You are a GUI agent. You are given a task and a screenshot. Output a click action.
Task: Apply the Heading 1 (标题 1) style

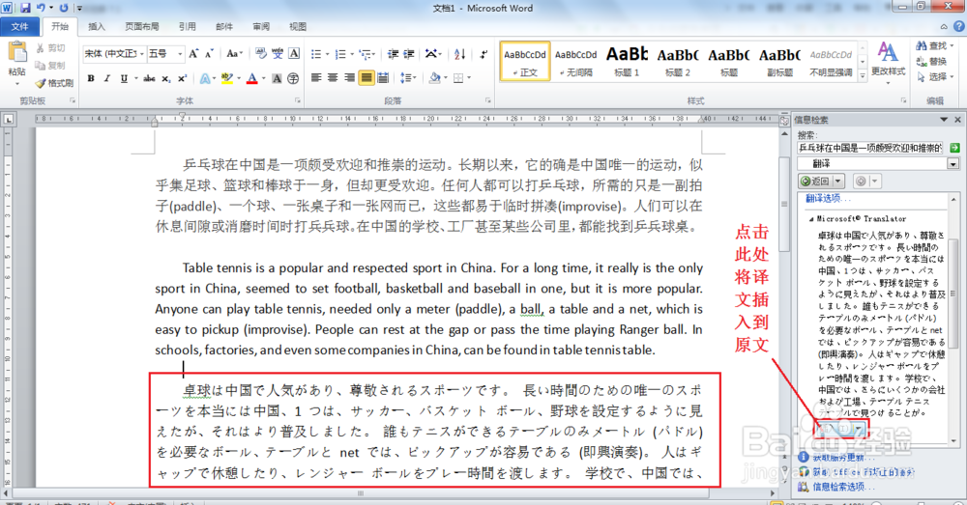tap(627, 62)
